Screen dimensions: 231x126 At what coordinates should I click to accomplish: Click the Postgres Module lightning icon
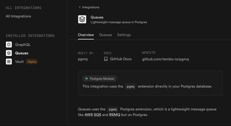coord(86,79)
